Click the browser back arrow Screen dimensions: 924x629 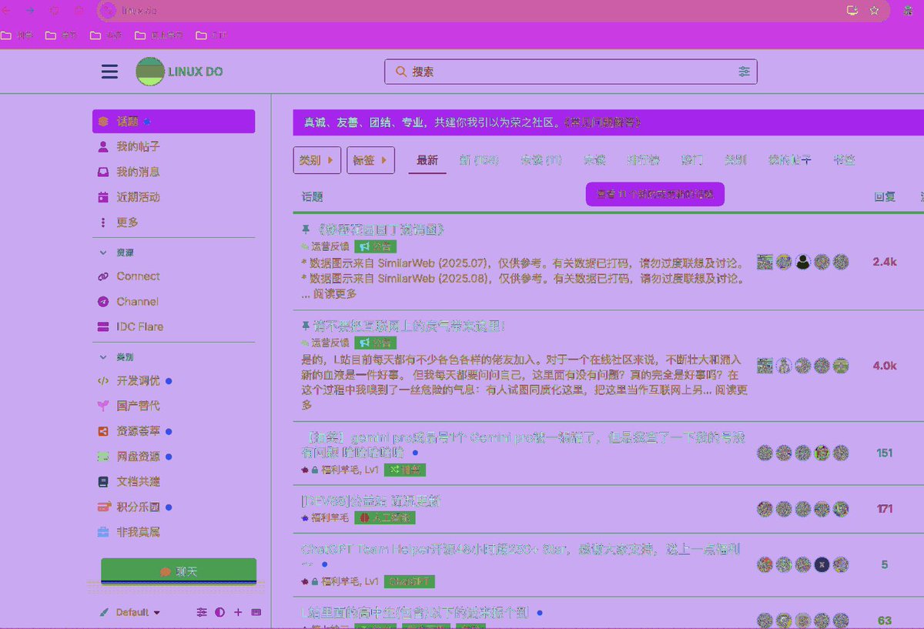click(x=7, y=11)
